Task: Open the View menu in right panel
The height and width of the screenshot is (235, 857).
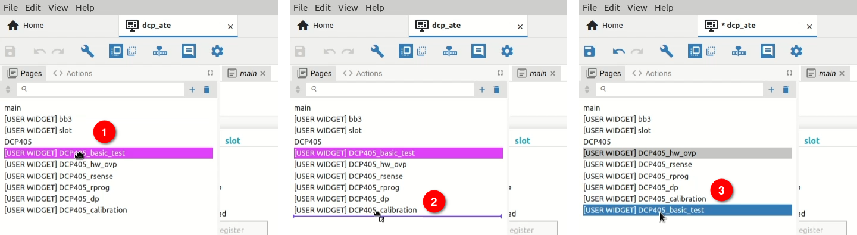Action: (637, 8)
